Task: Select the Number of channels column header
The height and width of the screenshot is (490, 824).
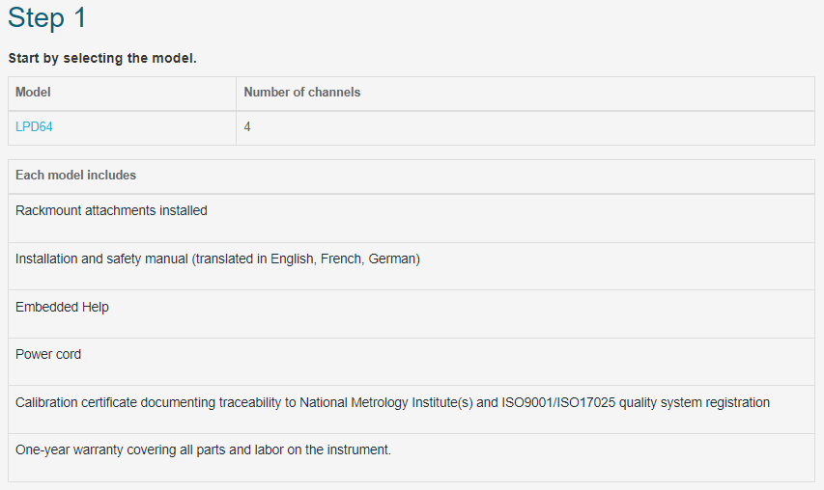Action: pos(526,93)
